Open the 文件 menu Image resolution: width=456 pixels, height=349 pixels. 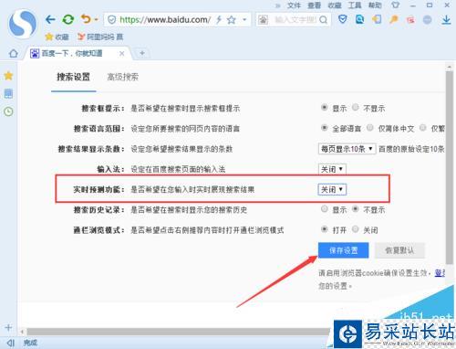pos(294,5)
